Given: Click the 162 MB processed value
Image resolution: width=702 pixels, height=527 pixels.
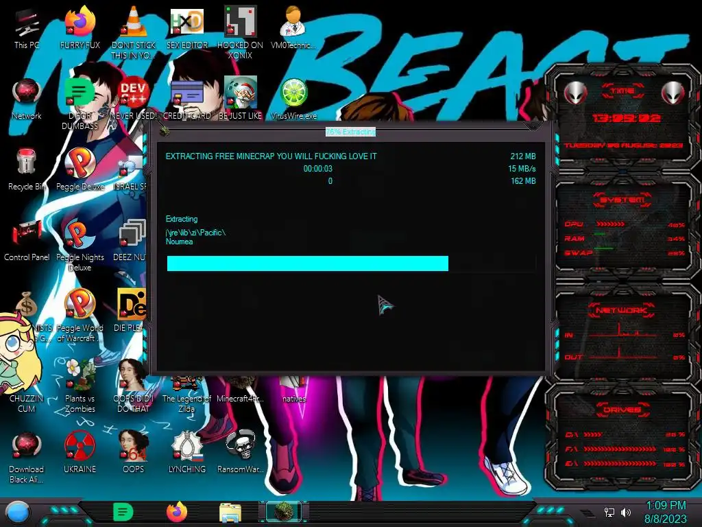Looking at the screenshot, I should 523,181.
